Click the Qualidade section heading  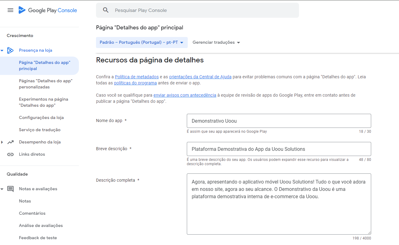point(17,174)
